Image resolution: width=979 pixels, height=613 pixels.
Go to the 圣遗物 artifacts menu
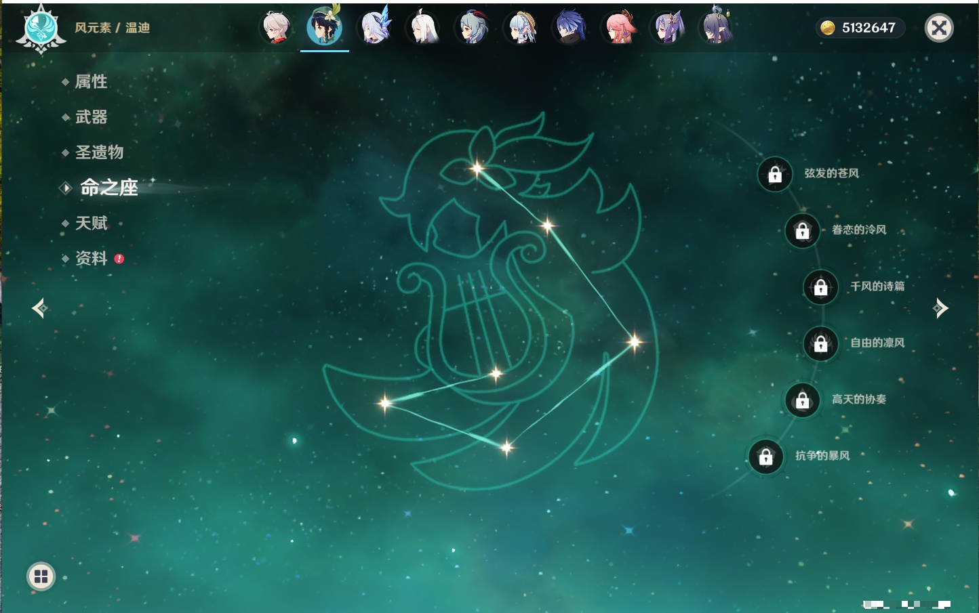[99, 152]
